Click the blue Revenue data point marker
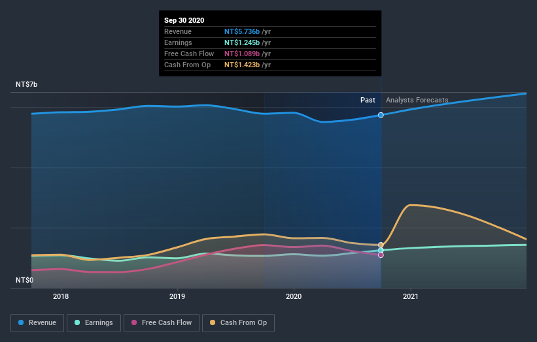 [381, 115]
